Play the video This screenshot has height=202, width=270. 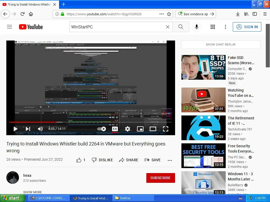16,129
